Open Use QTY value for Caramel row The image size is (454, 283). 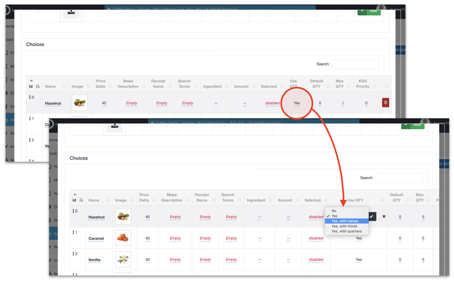359,238
